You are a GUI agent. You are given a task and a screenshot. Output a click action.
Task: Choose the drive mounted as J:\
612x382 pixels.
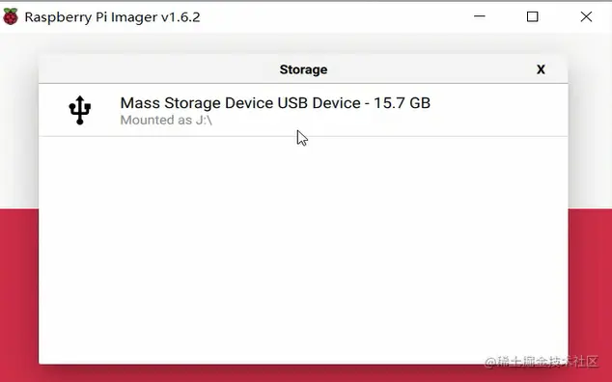coord(303,110)
